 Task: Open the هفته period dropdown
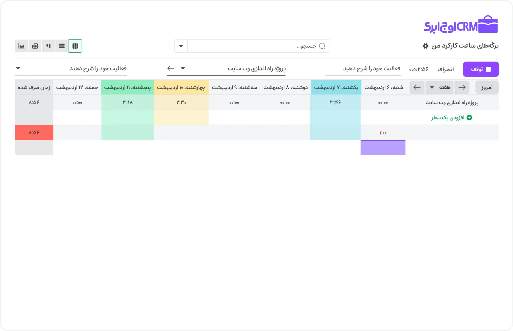tap(440, 87)
